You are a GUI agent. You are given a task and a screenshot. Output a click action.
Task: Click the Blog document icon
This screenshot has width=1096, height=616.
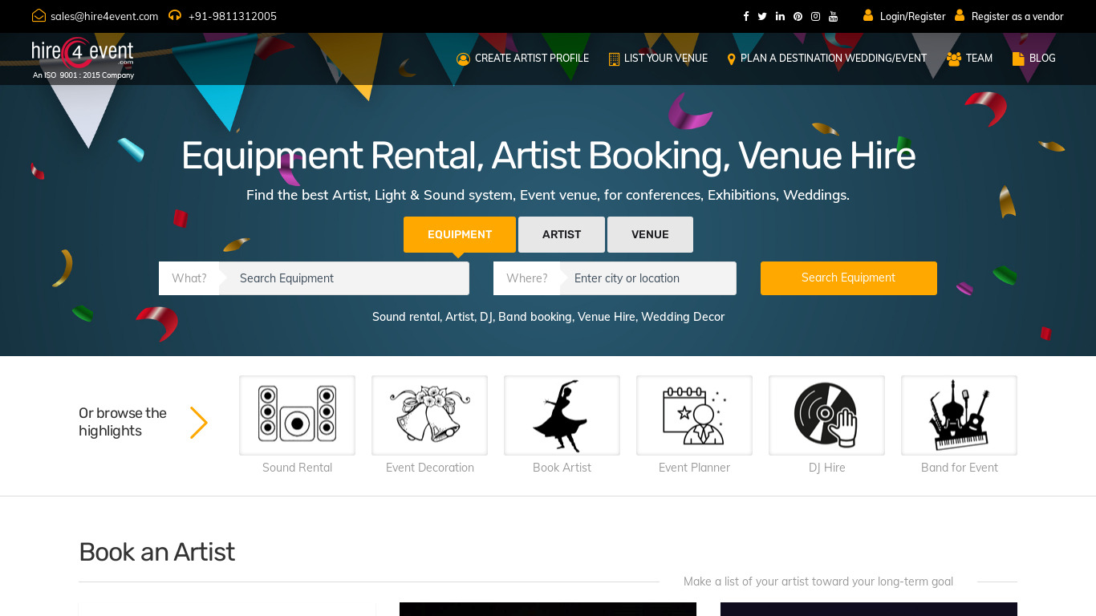click(1018, 59)
